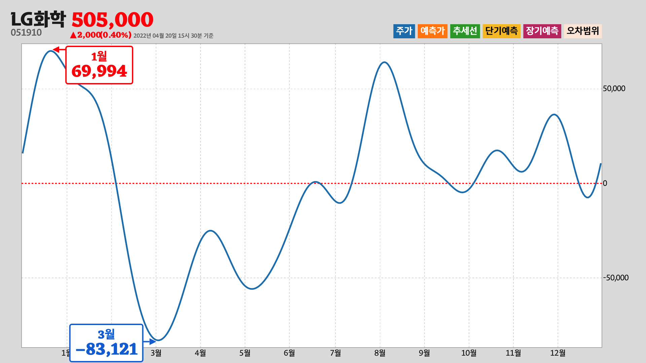Click the 3월 x-axis label
Image resolution: width=646 pixels, height=363 pixels.
click(156, 353)
